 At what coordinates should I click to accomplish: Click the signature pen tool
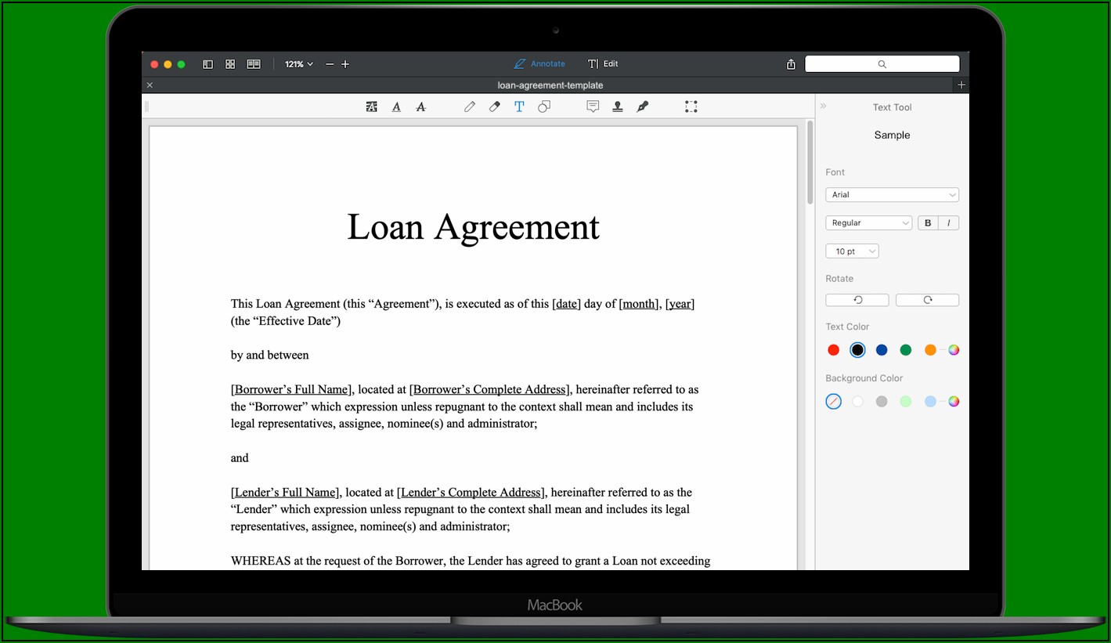(643, 107)
